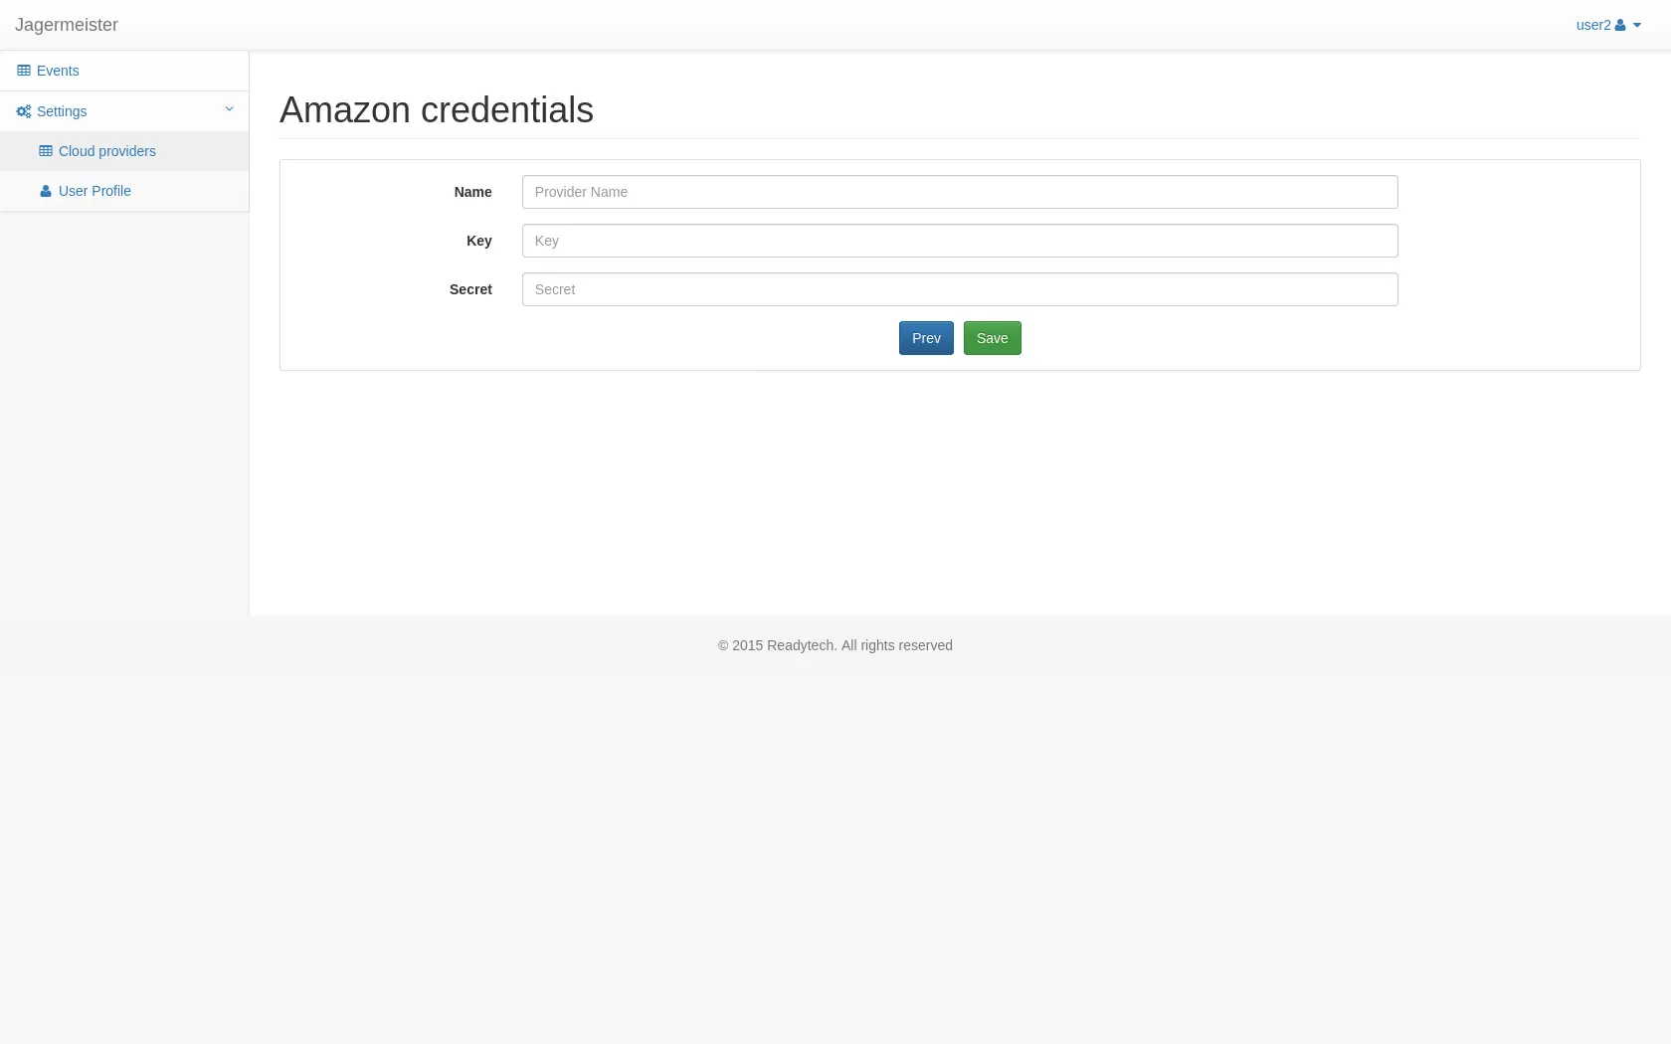Click the Settings sidebar label
Viewport: 1671px width, 1044px height.
click(62, 111)
